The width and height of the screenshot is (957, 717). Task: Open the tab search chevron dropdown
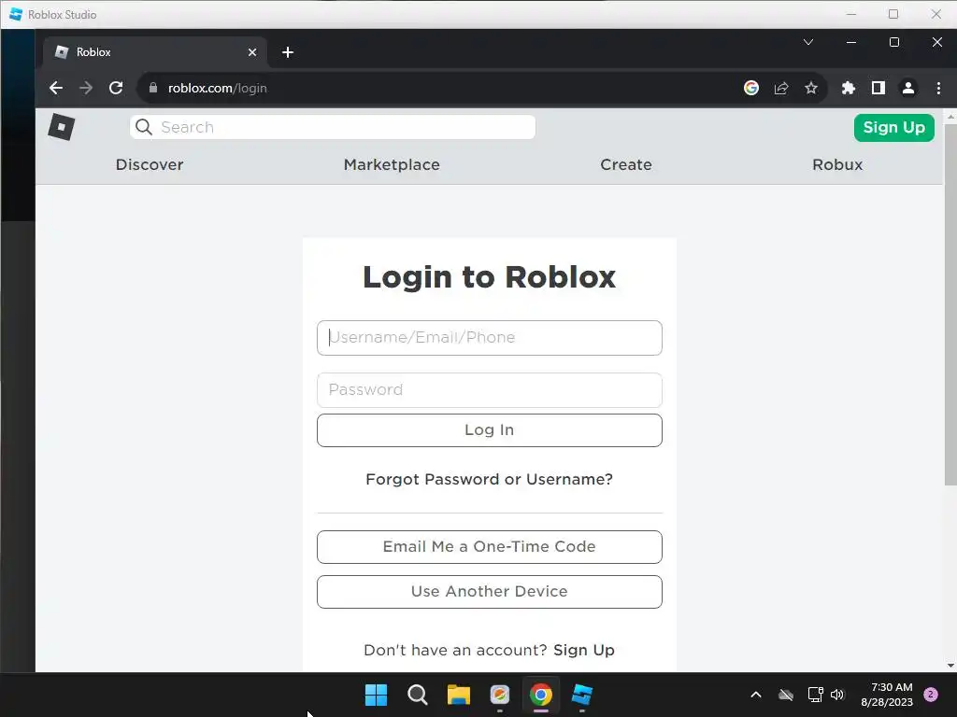(x=808, y=42)
